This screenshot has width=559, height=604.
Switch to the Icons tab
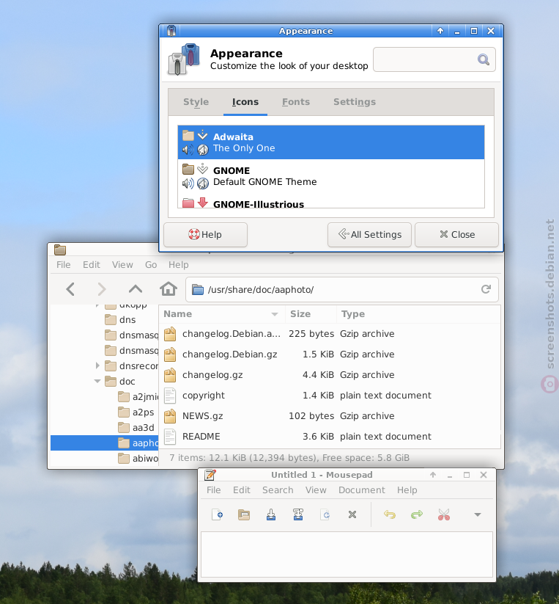point(245,102)
